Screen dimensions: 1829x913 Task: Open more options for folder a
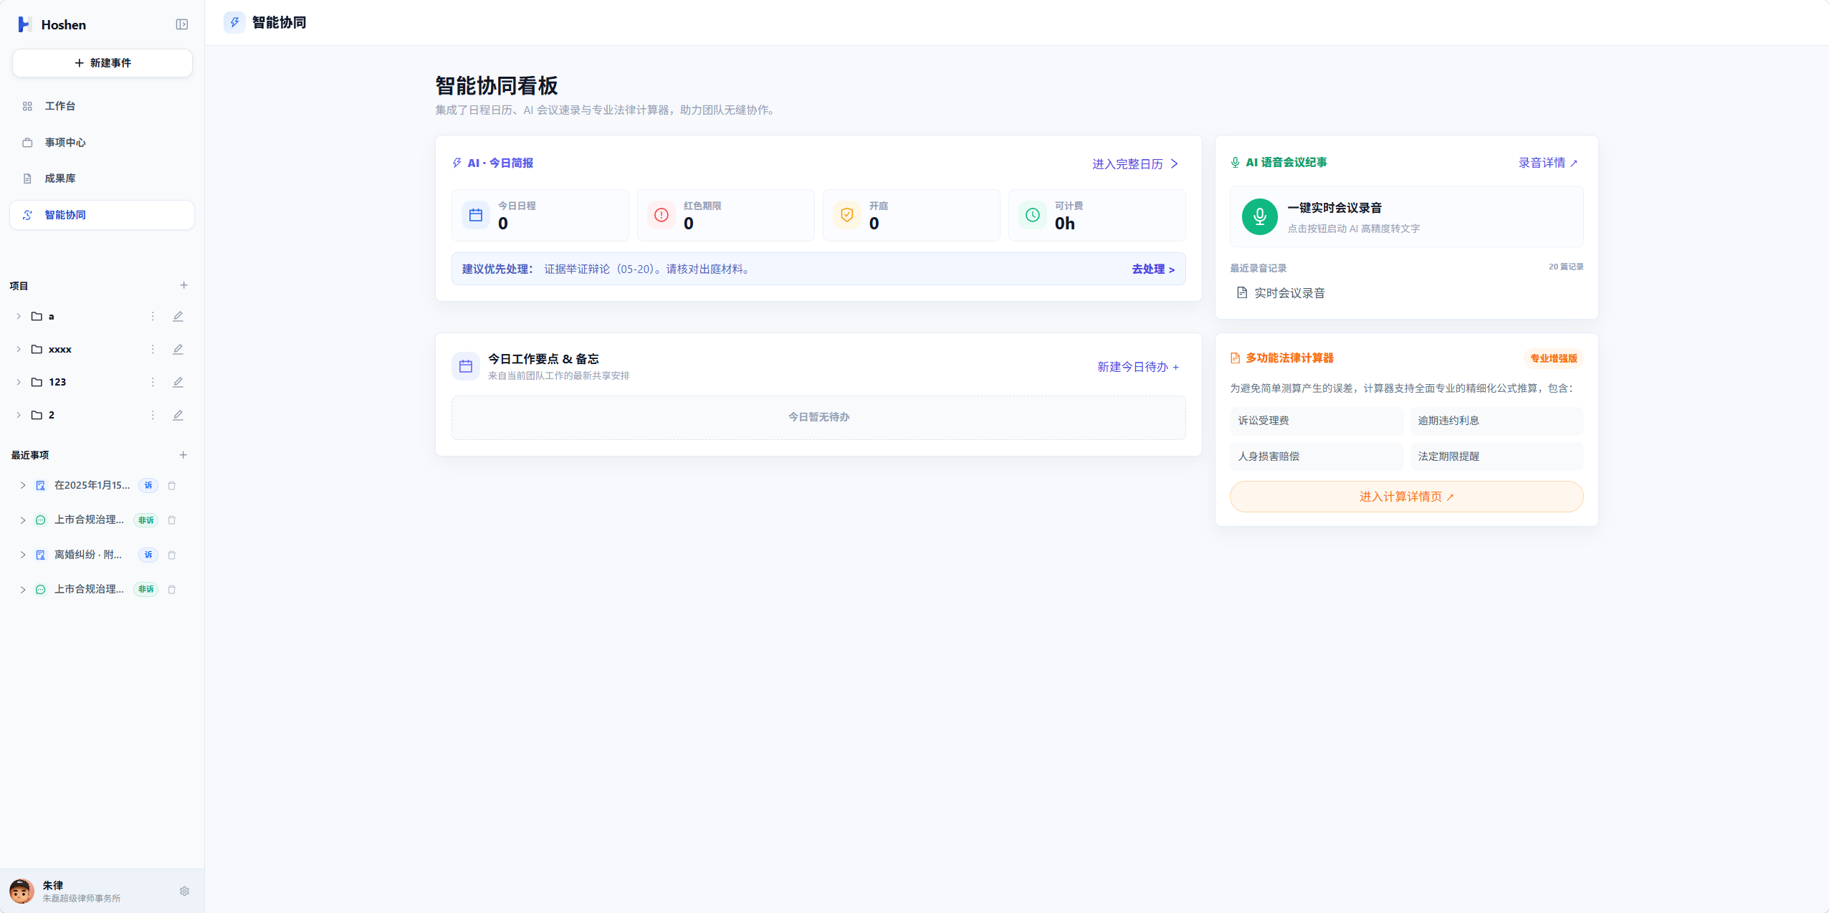pos(153,316)
